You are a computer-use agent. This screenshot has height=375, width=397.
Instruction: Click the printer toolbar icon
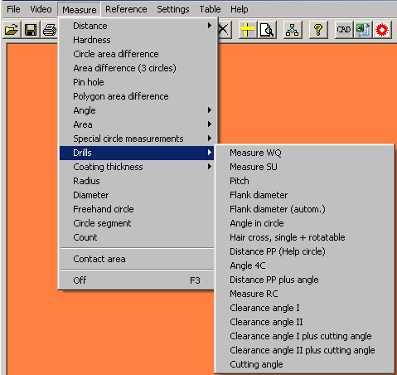(x=49, y=30)
